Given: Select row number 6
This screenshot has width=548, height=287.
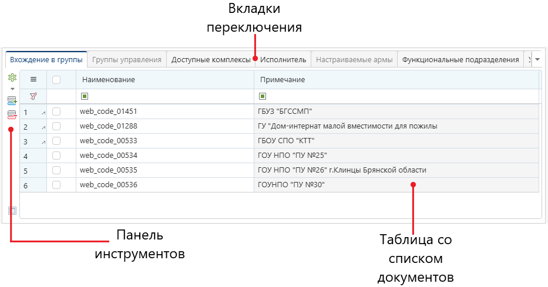Looking at the screenshot, I should 33,185.
